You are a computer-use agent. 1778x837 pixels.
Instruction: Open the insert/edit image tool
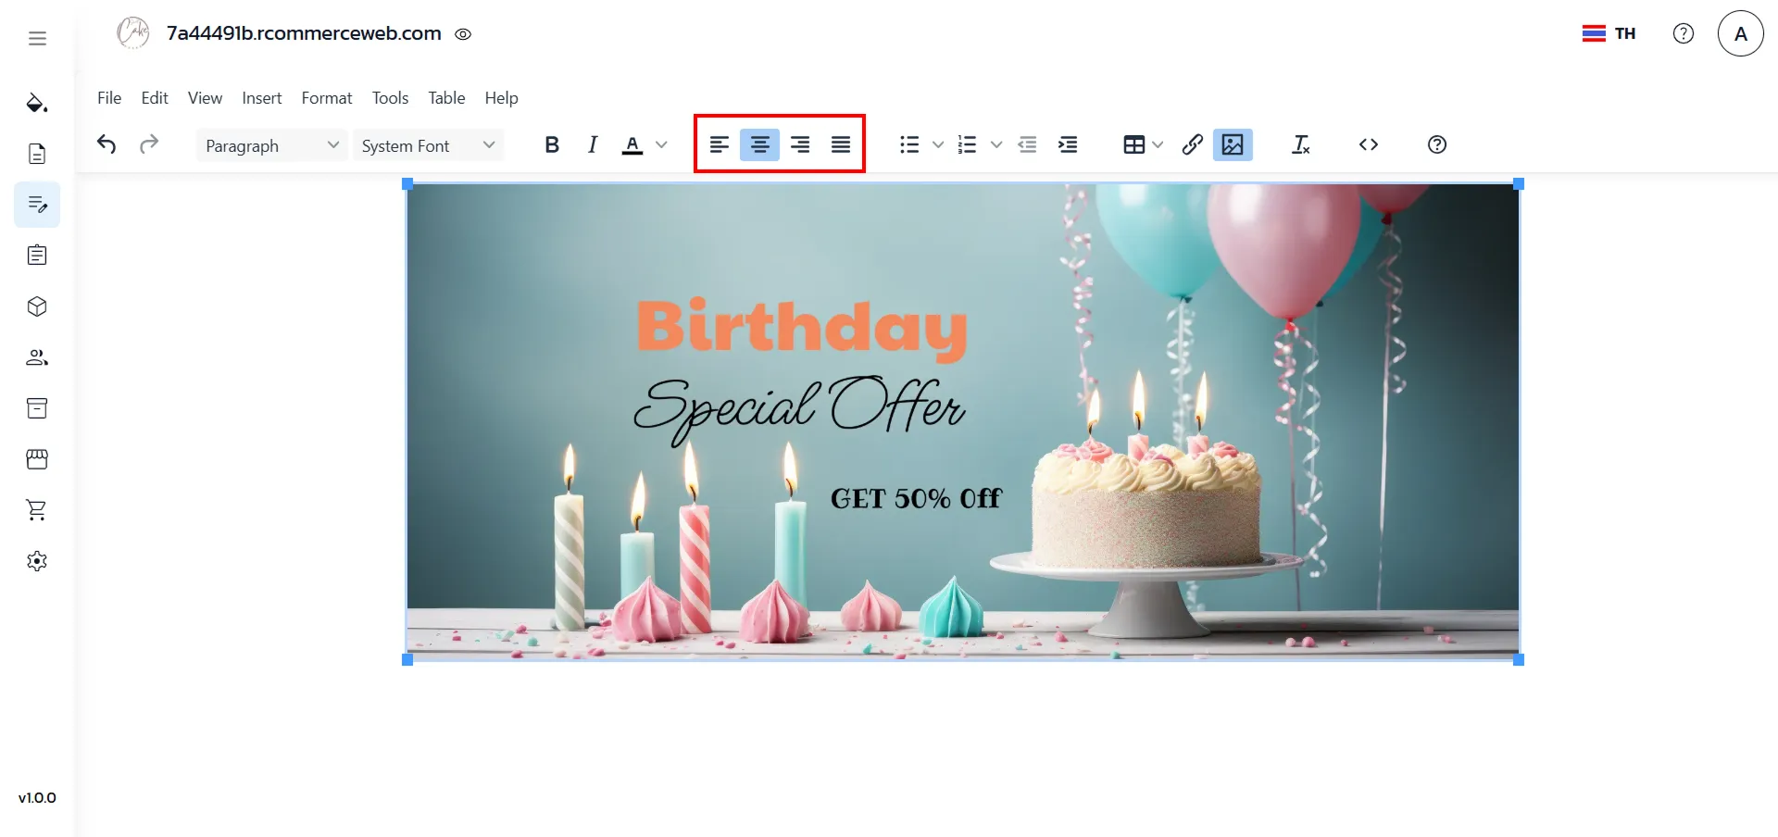point(1233,144)
